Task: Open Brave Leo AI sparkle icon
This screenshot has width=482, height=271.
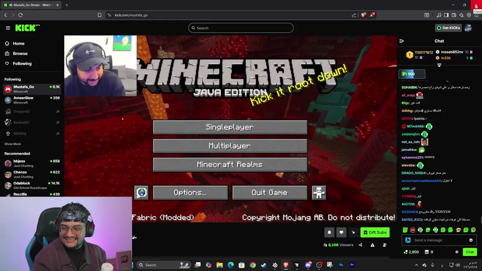Action: pos(461,15)
